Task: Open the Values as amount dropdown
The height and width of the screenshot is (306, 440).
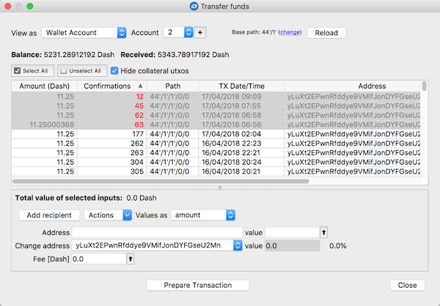Action: tap(202, 215)
